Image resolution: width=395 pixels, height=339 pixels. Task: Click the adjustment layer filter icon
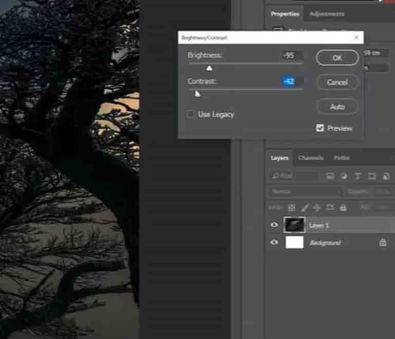(x=344, y=176)
